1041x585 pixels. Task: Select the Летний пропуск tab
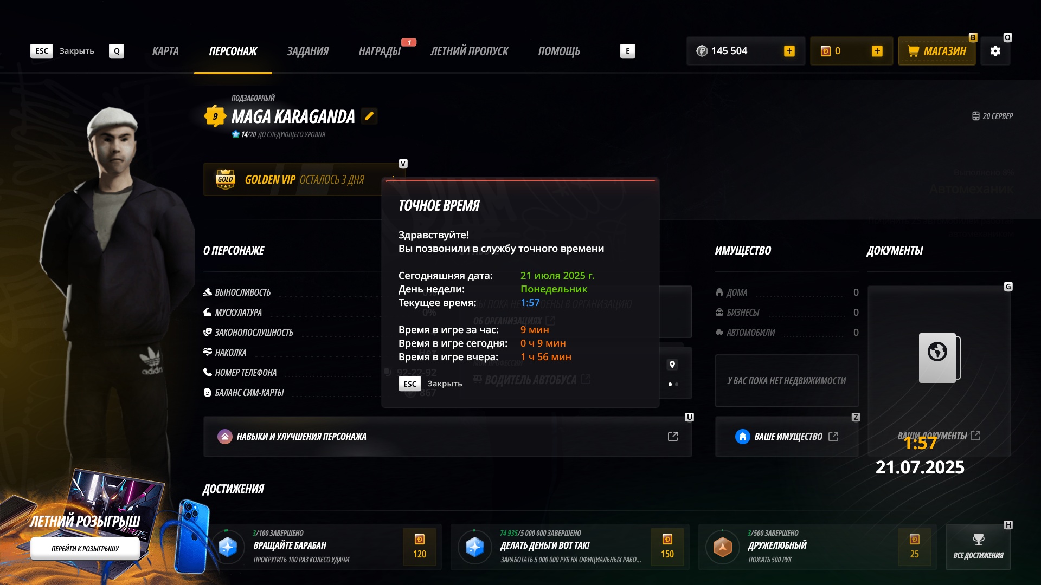pyautogui.click(x=469, y=51)
